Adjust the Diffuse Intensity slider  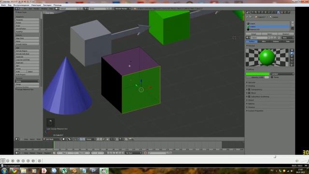(x=257, y=77)
